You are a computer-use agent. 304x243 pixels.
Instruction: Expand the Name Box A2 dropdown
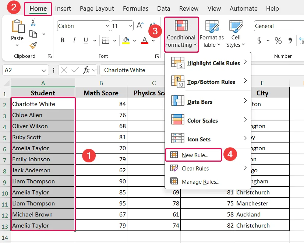tap(44, 70)
